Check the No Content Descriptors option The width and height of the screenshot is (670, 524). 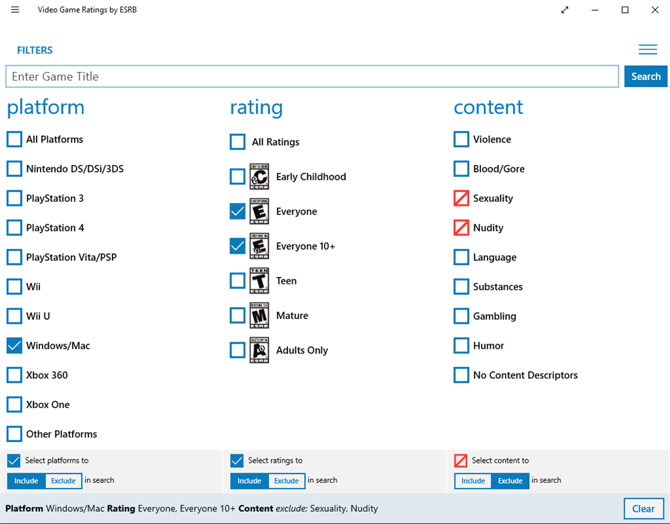point(461,375)
